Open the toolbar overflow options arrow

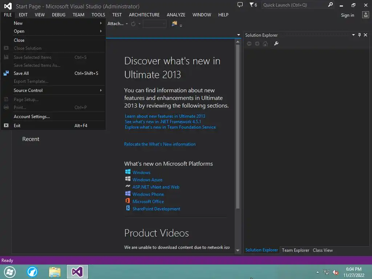click(181, 25)
